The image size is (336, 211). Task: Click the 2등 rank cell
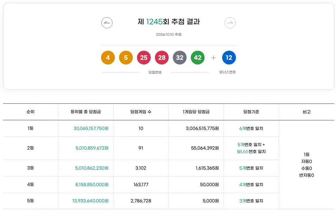(x=30, y=148)
